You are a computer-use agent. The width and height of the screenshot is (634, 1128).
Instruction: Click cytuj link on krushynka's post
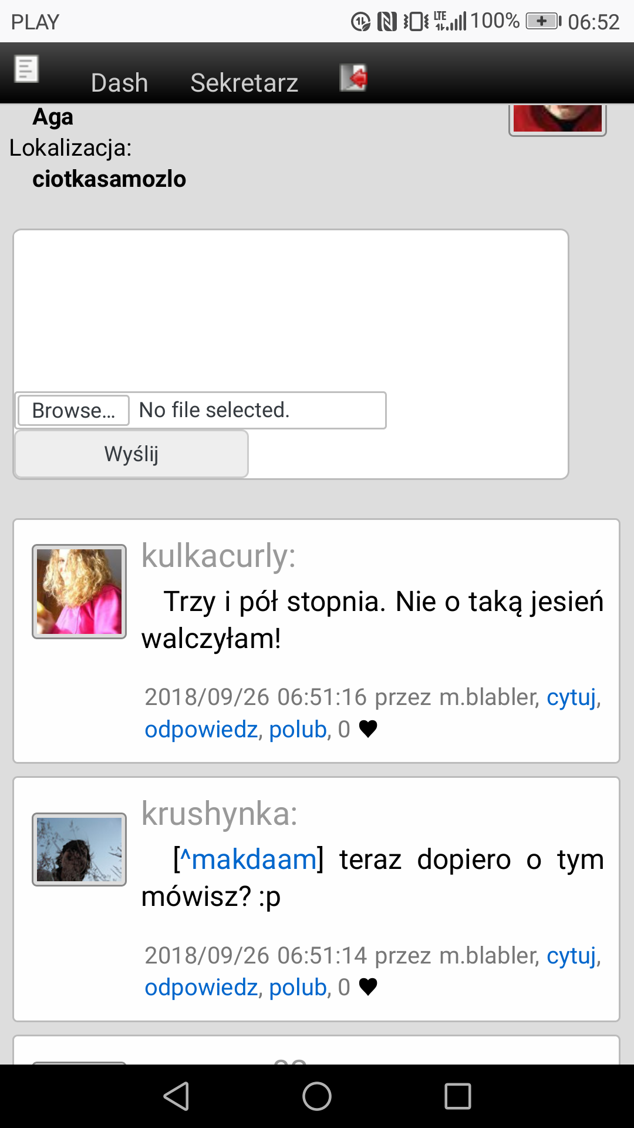click(571, 956)
